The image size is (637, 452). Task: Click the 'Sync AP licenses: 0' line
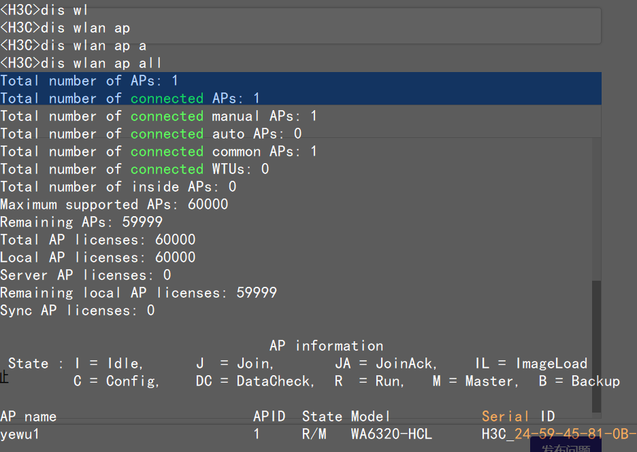pyautogui.click(x=78, y=311)
